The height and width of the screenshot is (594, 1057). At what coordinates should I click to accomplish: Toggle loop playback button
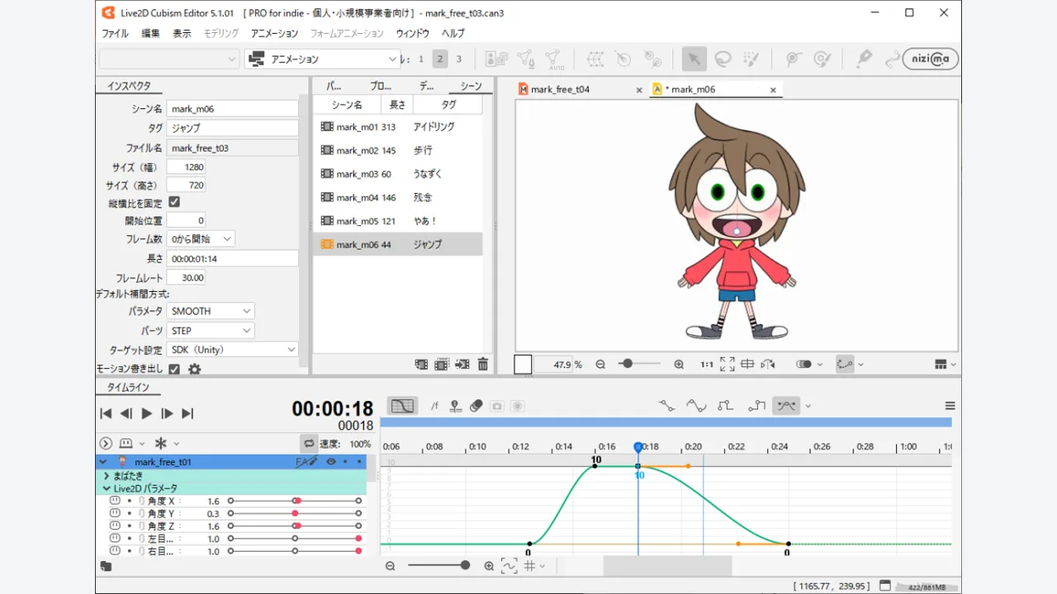tap(309, 443)
